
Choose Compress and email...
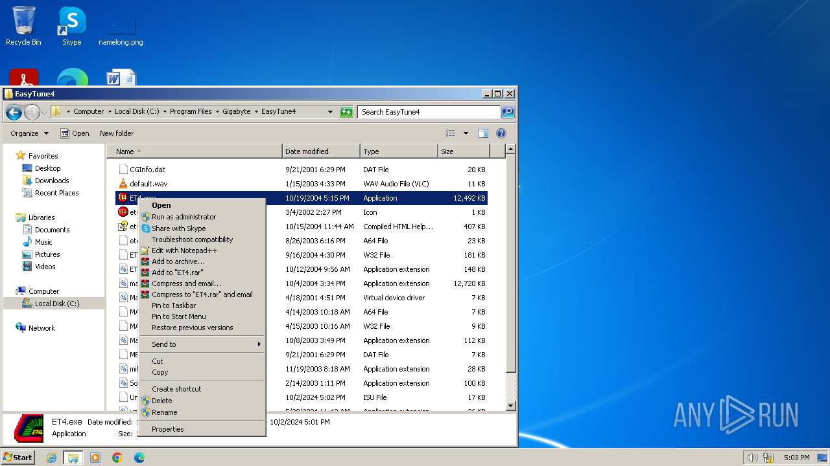(202, 283)
